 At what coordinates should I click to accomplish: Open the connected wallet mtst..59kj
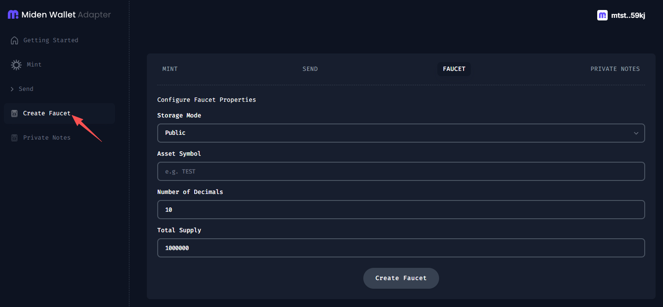pos(629,15)
